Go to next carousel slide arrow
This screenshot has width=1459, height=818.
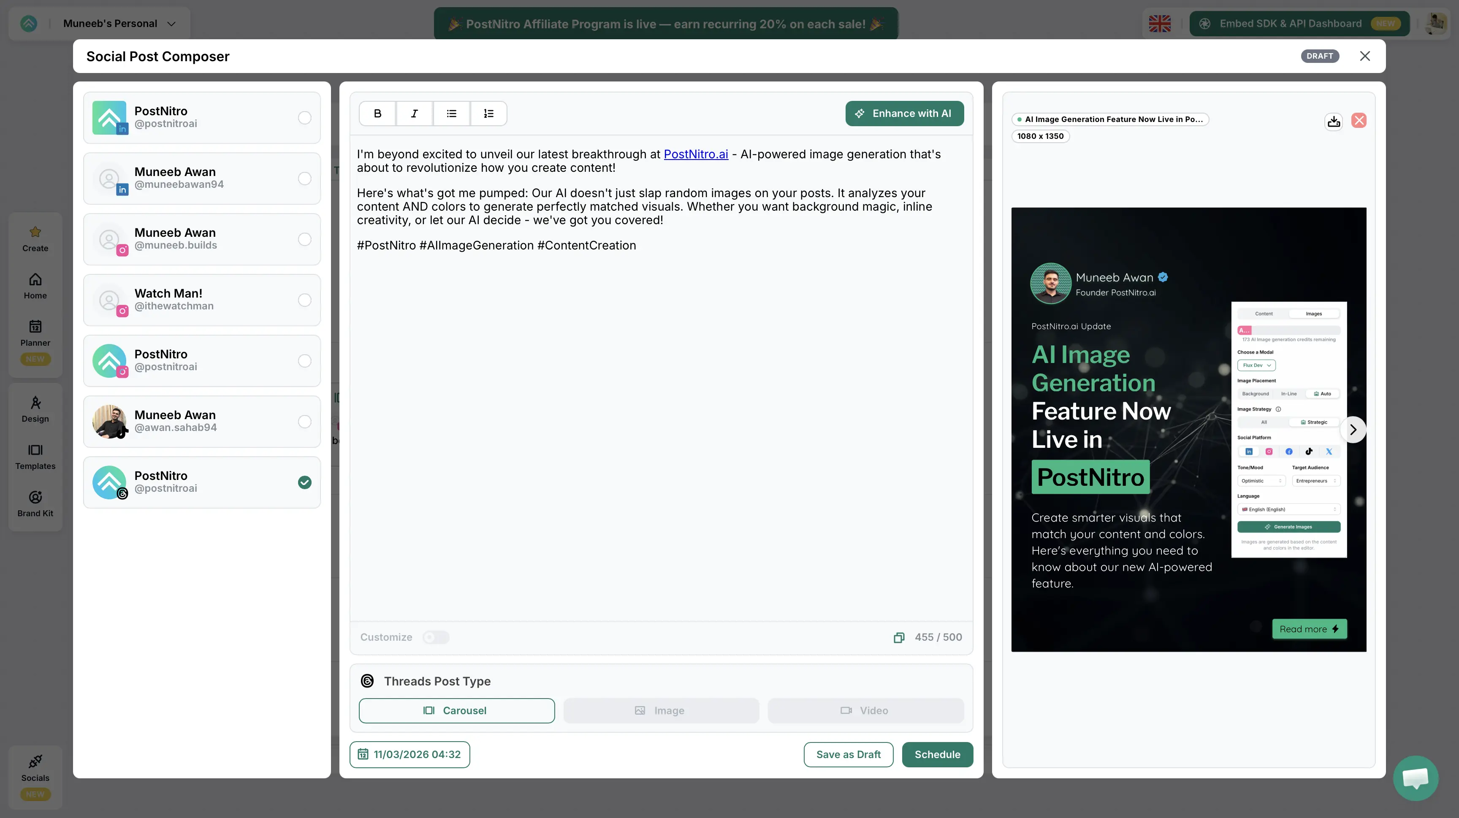1353,430
